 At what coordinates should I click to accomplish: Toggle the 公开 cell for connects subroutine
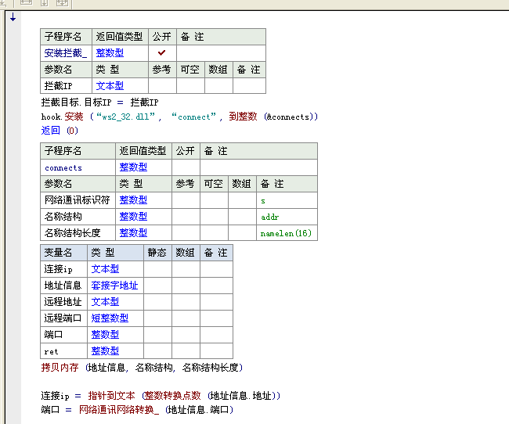pyautogui.click(x=186, y=167)
